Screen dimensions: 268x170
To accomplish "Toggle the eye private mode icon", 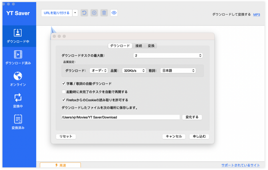I will coord(114,13).
